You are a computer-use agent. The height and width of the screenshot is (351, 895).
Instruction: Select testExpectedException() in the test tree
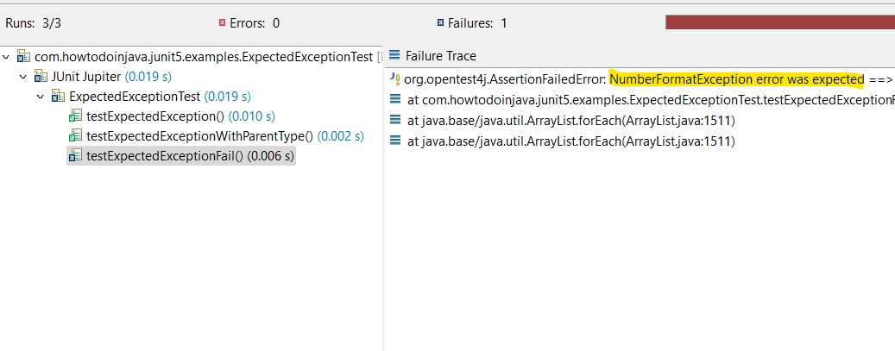tap(155, 116)
